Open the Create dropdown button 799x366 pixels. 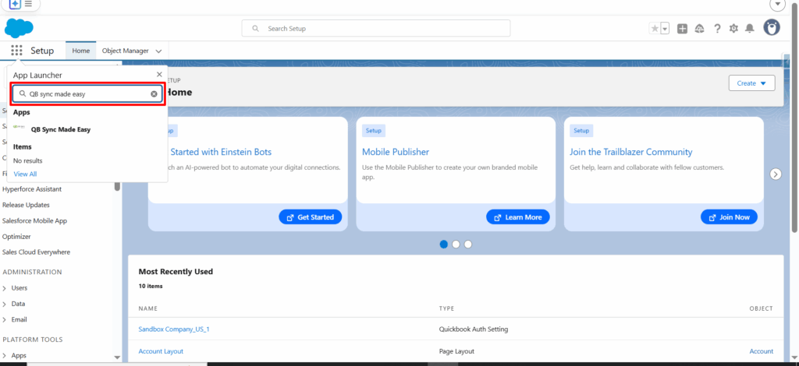(751, 83)
